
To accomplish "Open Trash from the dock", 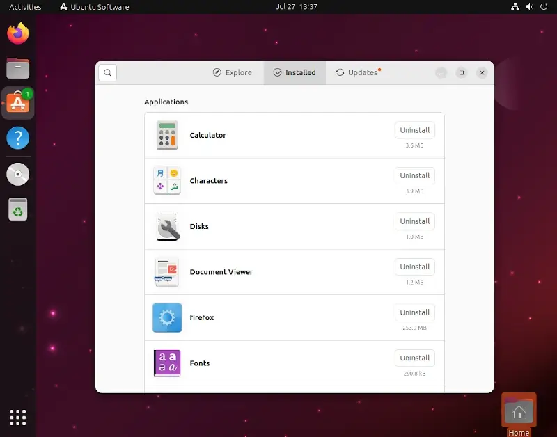I will click(18, 209).
